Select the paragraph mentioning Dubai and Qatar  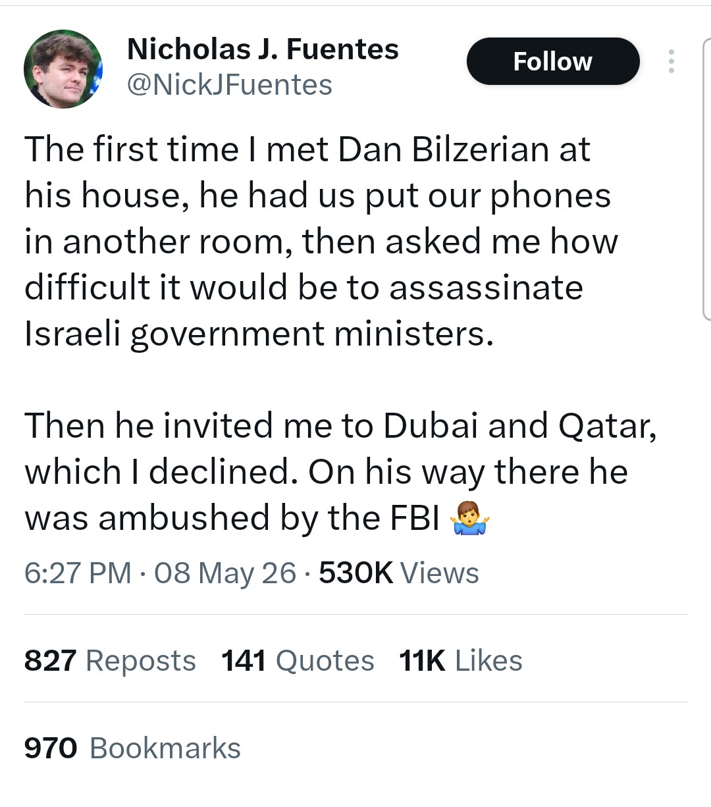tap(340, 472)
